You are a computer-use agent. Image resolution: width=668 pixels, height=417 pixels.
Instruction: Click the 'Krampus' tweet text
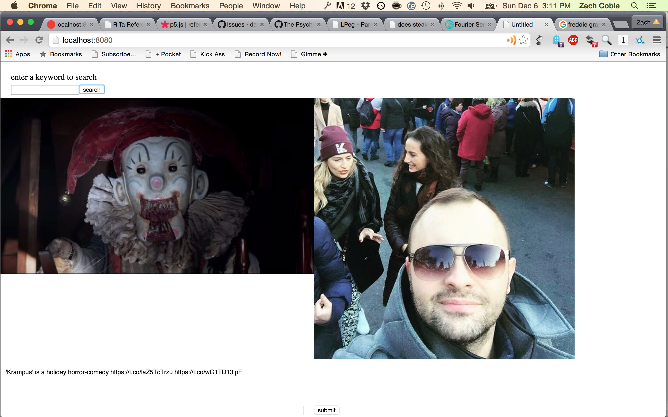click(124, 372)
